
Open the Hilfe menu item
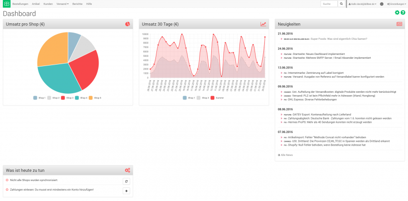pos(89,4)
